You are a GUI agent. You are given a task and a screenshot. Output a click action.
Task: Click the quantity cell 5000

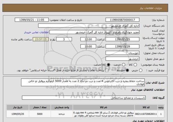click(40, 114)
